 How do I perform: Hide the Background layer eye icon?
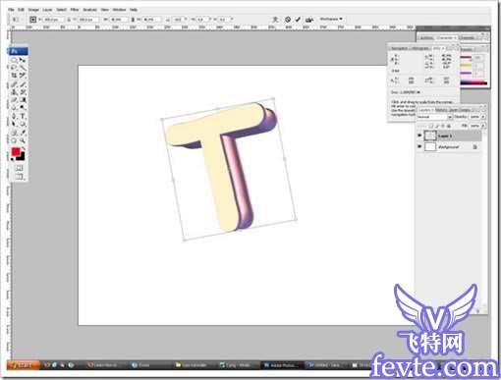(x=419, y=146)
